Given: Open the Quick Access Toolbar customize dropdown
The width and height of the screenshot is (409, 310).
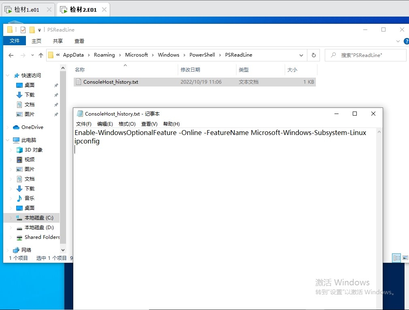Looking at the screenshot, I should (39, 30).
